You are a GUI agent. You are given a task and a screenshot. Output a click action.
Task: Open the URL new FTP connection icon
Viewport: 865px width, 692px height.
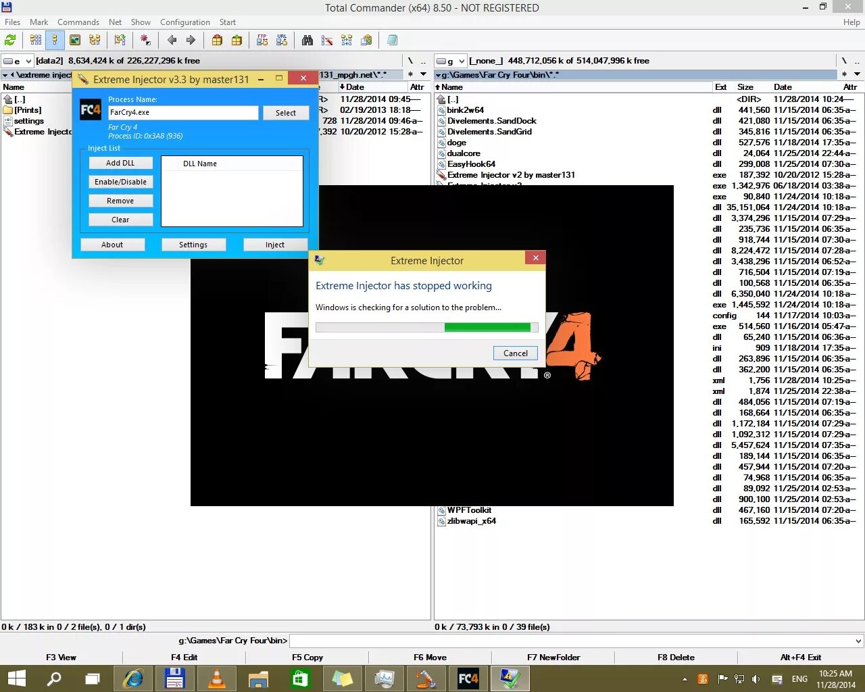coord(282,41)
